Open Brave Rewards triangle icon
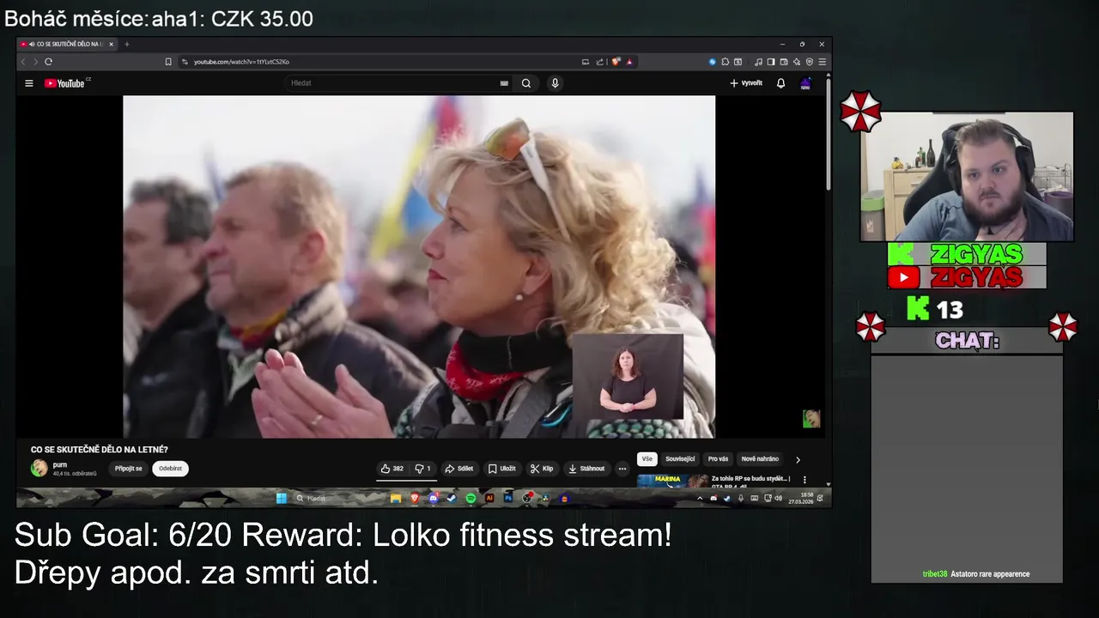Image resolution: width=1099 pixels, height=618 pixels. (x=629, y=62)
